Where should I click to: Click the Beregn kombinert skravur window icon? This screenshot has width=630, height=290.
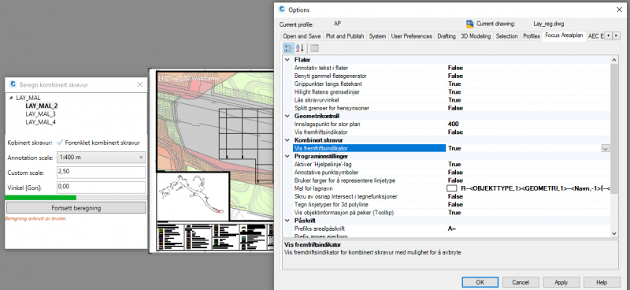click(x=13, y=84)
